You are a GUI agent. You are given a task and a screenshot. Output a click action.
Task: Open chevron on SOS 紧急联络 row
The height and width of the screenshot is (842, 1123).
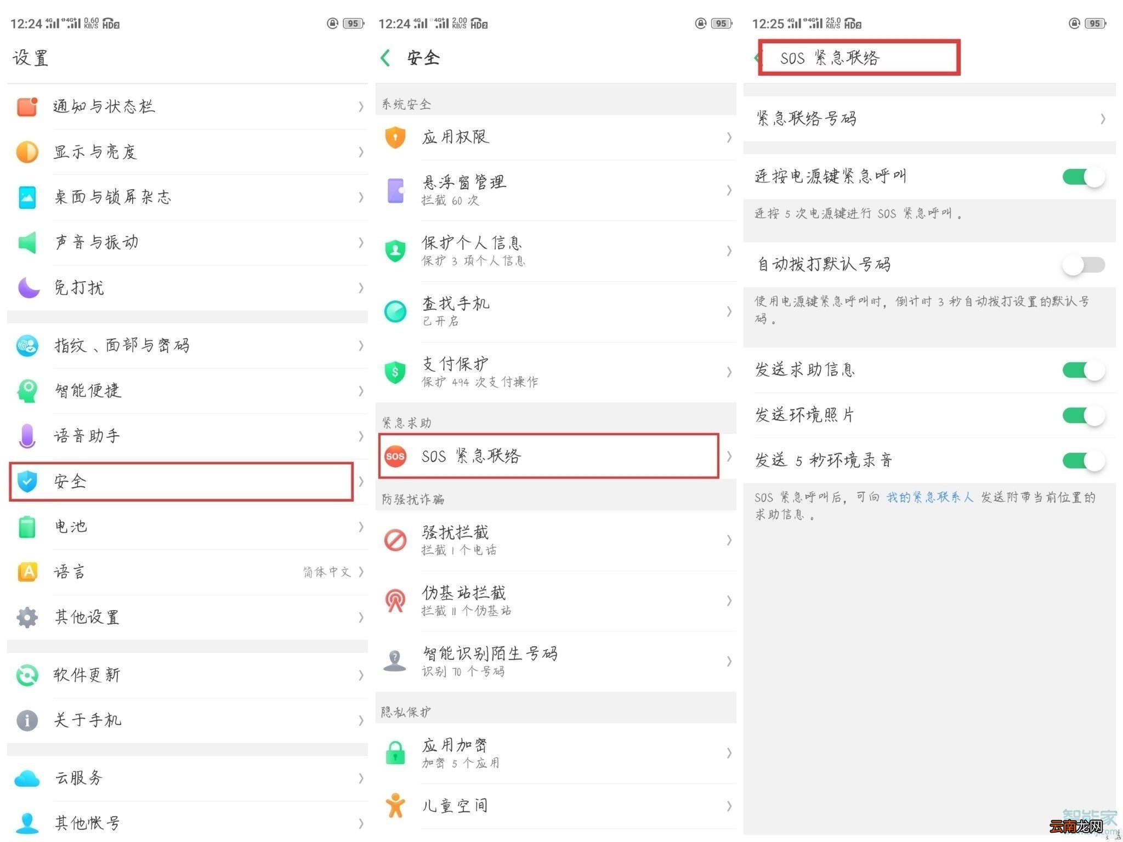(729, 456)
